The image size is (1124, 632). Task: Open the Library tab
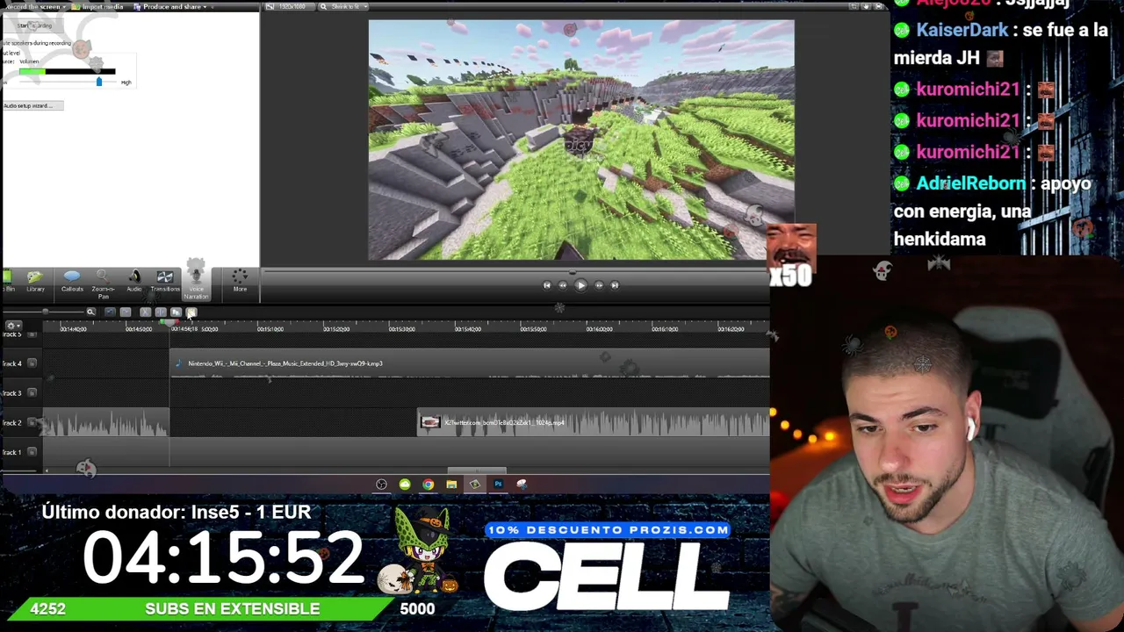pos(35,282)
